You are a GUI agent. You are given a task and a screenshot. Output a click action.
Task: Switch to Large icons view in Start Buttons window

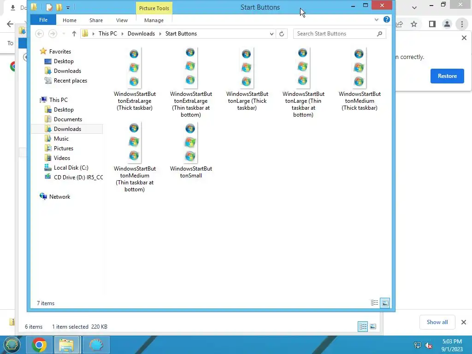pyautogui.click(x=385, y=303)
